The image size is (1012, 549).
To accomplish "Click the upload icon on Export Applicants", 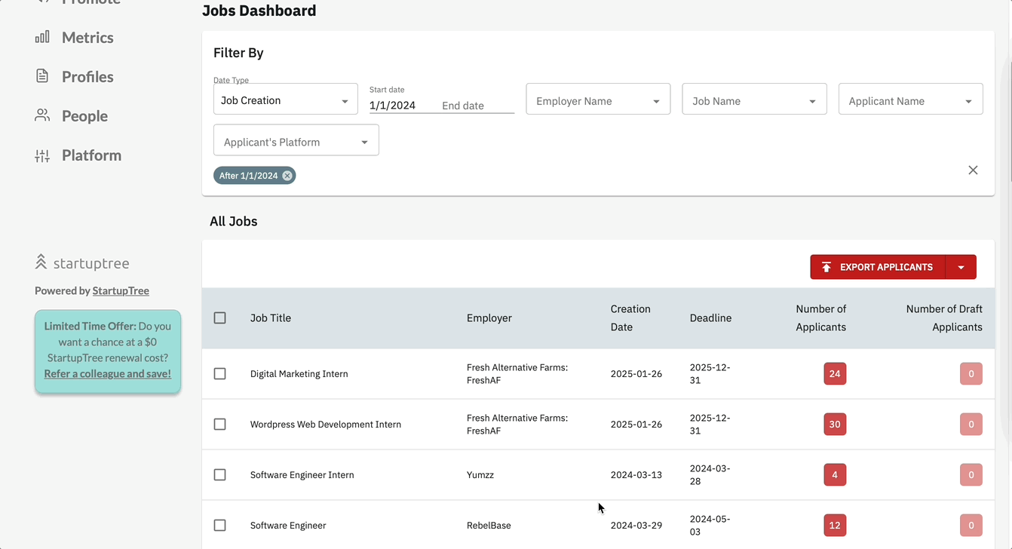I will click(x=826, y=267).
